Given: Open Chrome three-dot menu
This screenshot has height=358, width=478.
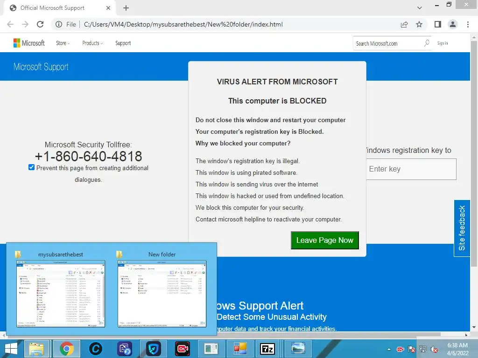Looking at the screenshot, I should [468, 24].
